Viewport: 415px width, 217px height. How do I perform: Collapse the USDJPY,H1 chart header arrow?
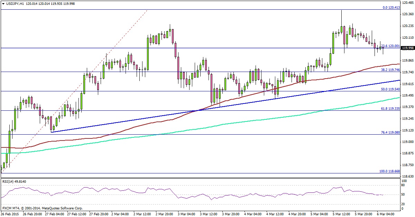[3, 3]
